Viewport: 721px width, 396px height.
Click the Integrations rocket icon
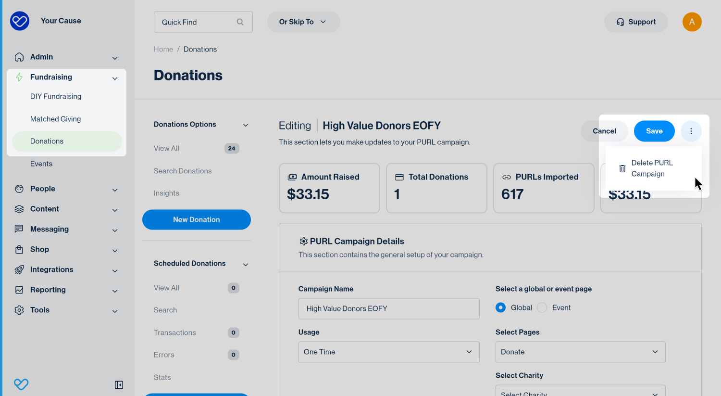(x=19, y=270)
